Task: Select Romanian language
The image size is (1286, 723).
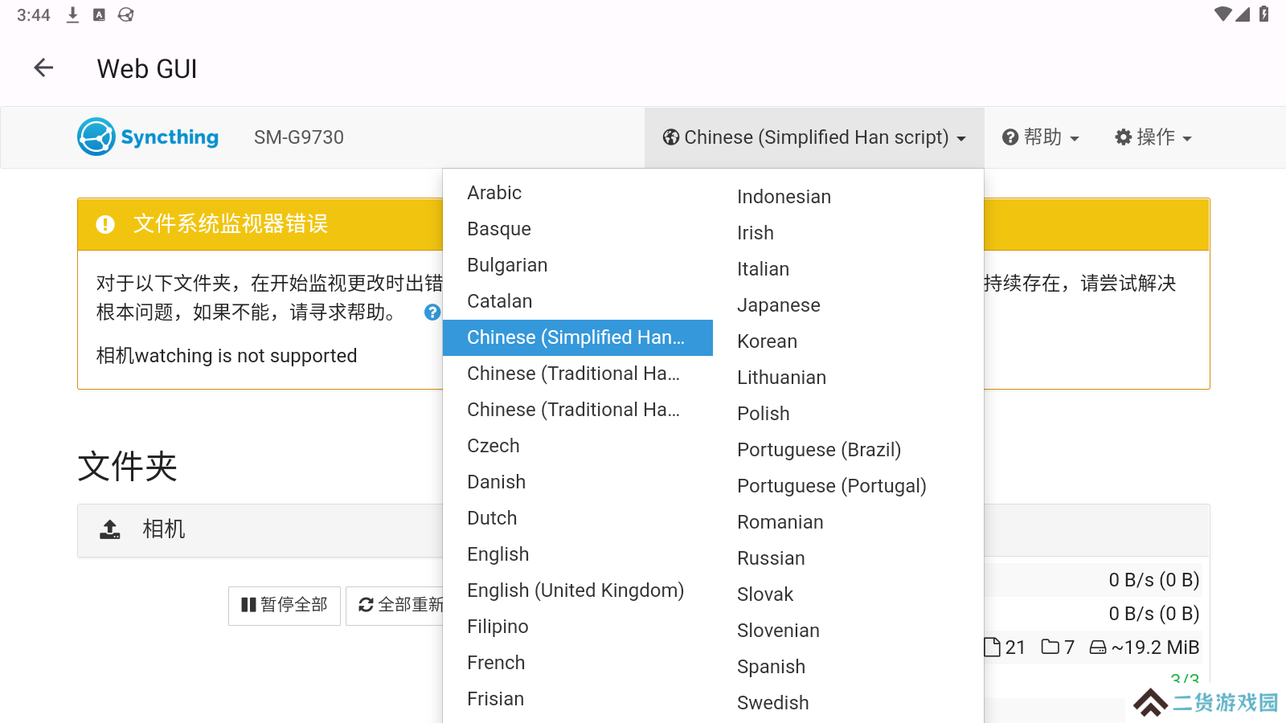Action: pyautogui.click(x=847, y=522)
